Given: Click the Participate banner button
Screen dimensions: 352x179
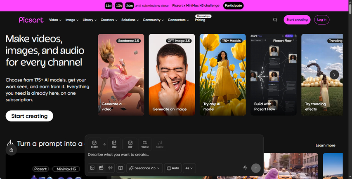Looking at the screenshot, I should pos(233,6).
